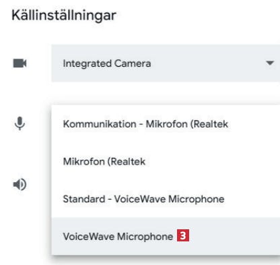Image resolution: width=280 pixels, height=265 pixels.
Task: Open the Integrated Camera combo box
Action: pos(166,63)
